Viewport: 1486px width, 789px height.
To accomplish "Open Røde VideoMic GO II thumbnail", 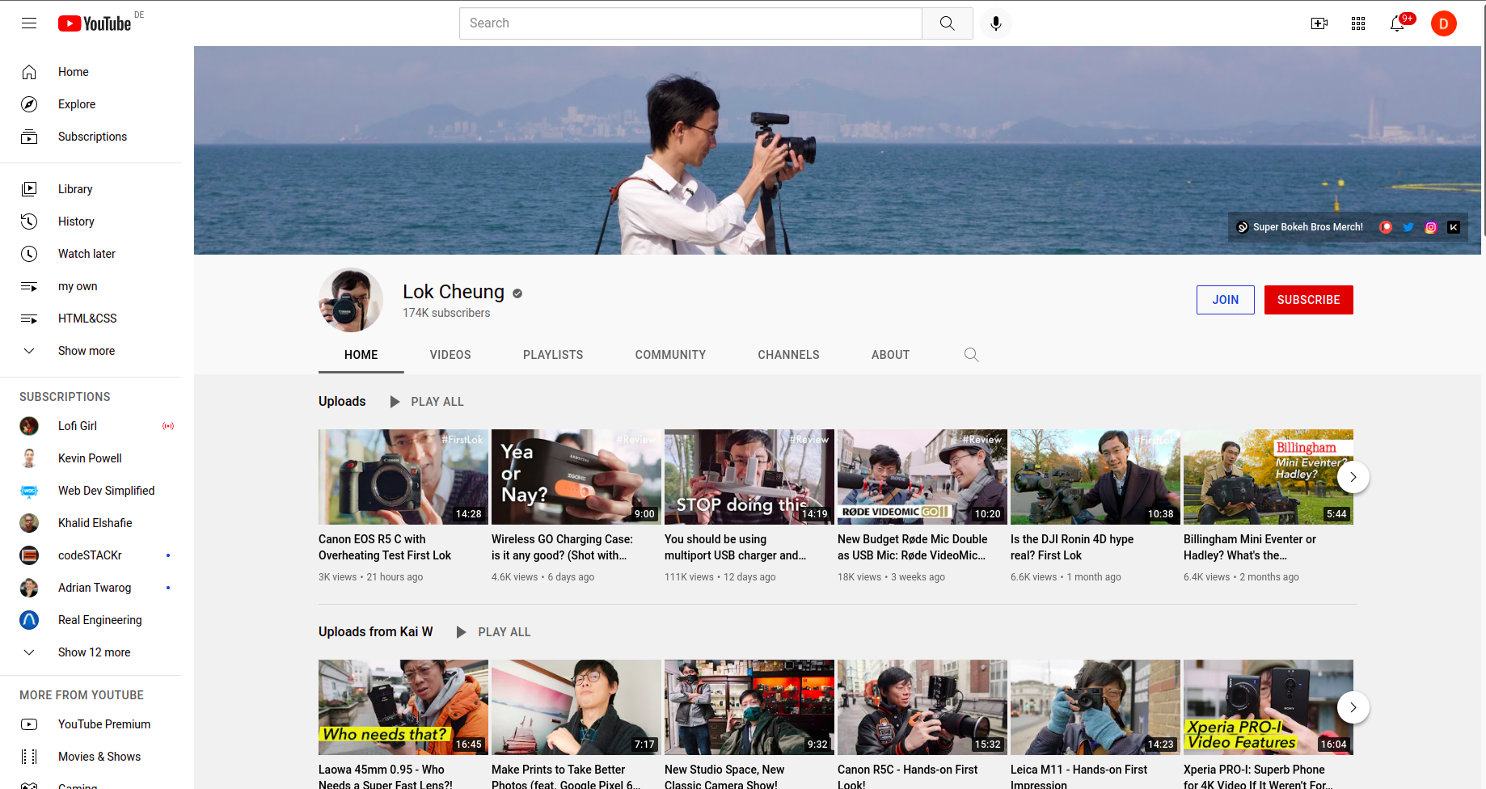I will tap(922, 477).
